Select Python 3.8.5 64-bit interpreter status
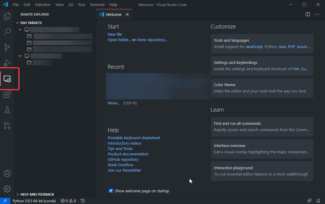 34,201
